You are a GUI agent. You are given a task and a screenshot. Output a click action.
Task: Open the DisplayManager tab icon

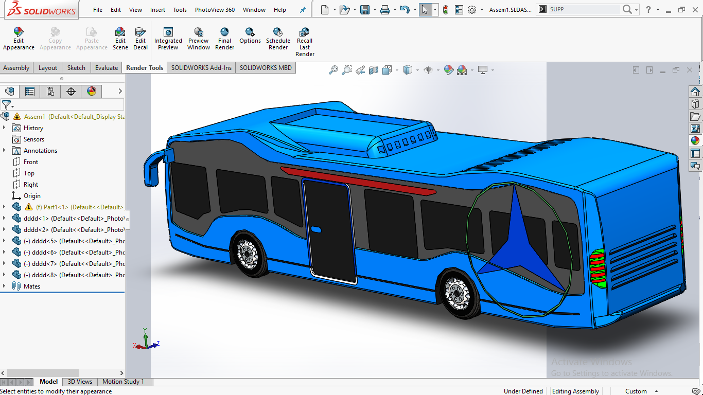tap(92, 92)
